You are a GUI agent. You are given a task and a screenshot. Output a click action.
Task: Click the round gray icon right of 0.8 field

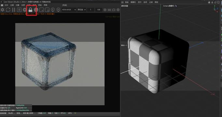click(105, 10)
